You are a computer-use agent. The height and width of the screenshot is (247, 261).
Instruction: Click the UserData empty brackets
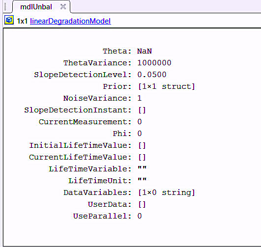[142, 204]
